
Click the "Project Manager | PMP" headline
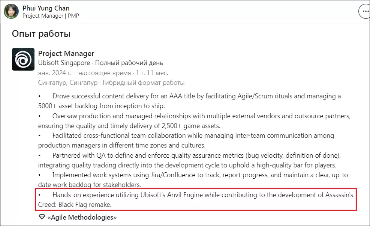pyautogui.click(x=51, y=16)
